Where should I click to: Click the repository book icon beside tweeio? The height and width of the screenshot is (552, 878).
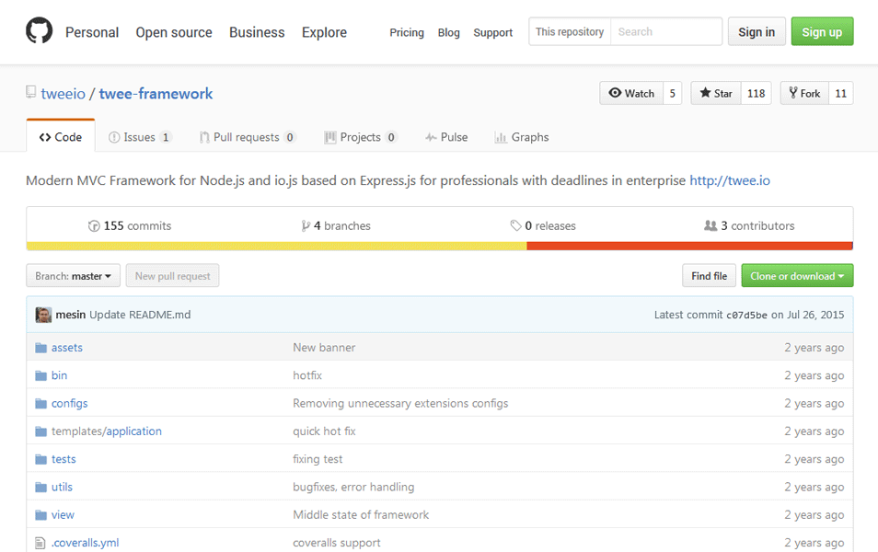(30, 92)
